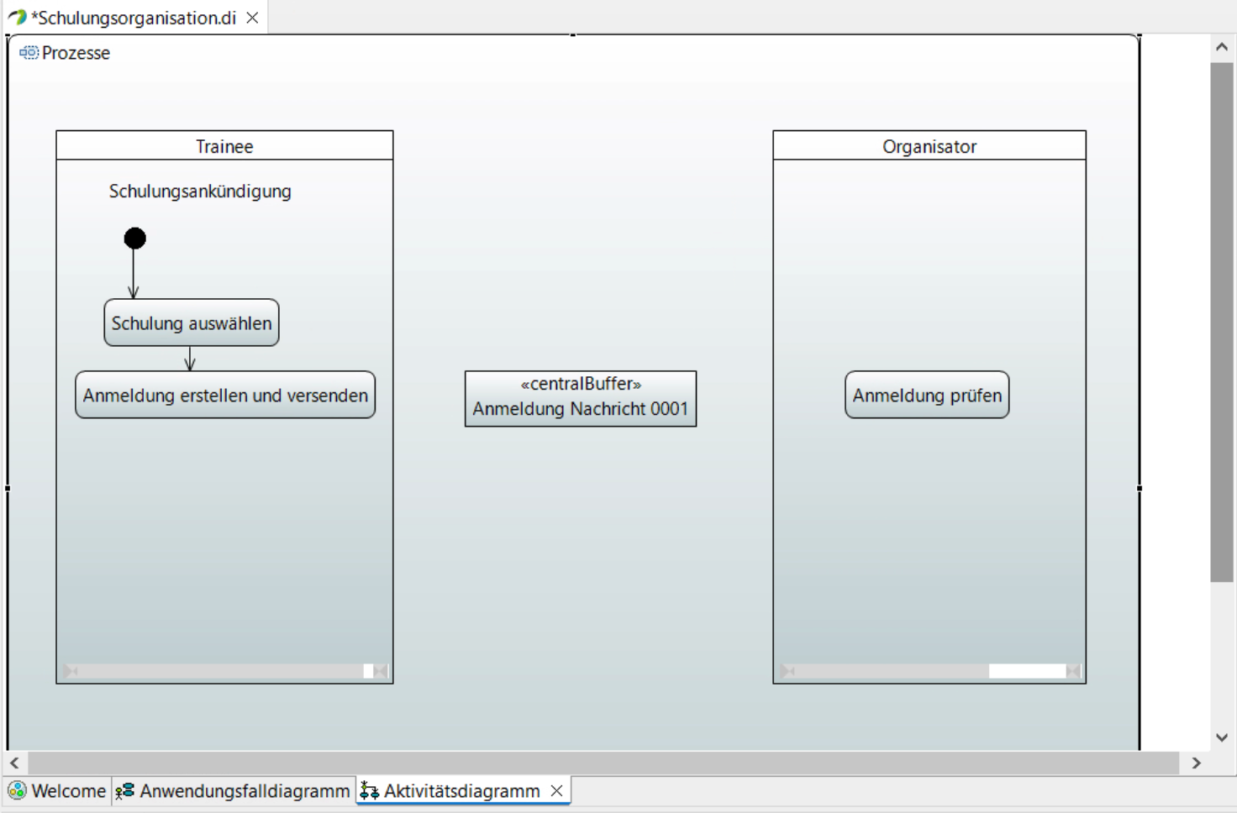The height and width of the screenshot is (813, 1237).
Task: Select the Organisator partition header
Action: pyautogui.click(x=929, y=146)
